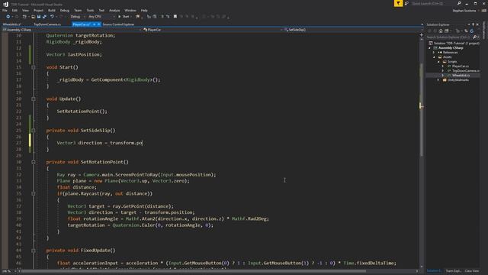Open the Debug menu

point(65,10)
